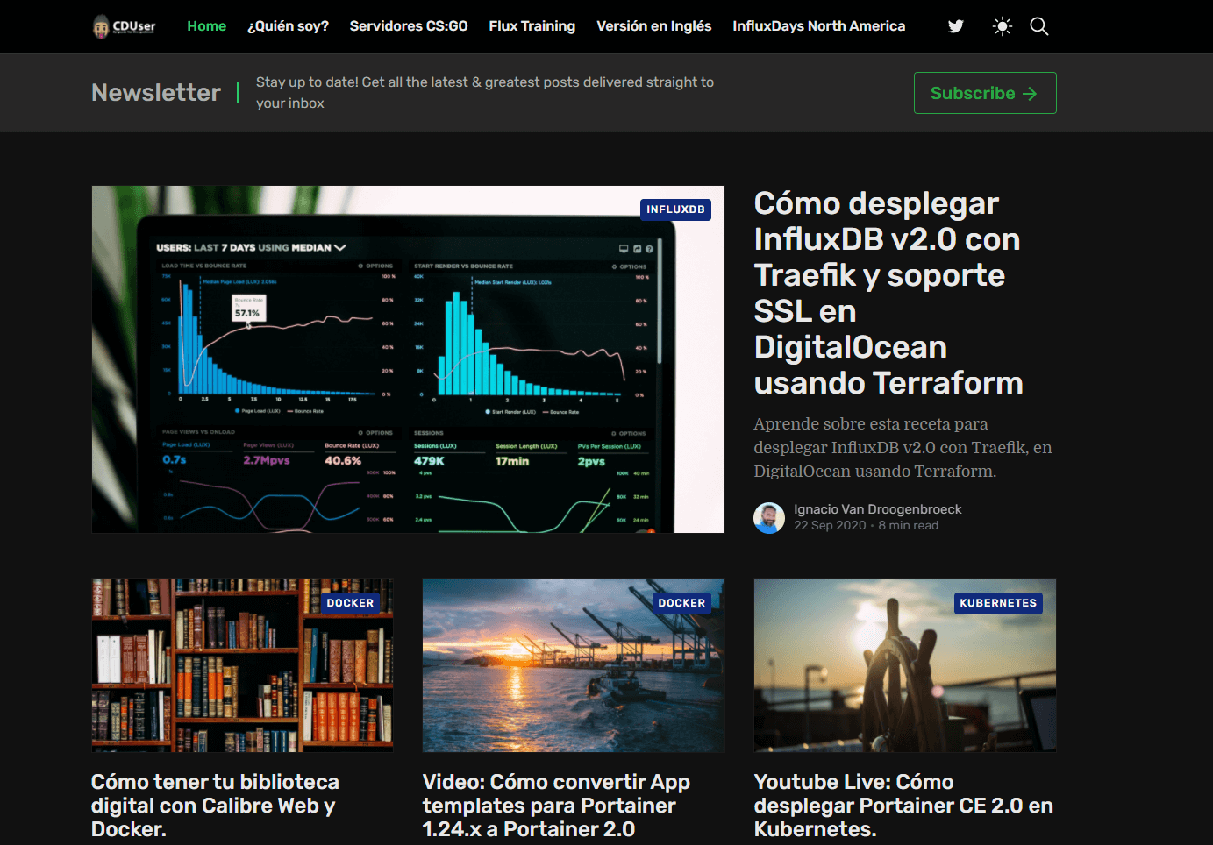The width and height of the screenshot is (1213, 845).
Task: Open the InfluxDB v2.0 Traefik article title
Action: coord(888,293)
